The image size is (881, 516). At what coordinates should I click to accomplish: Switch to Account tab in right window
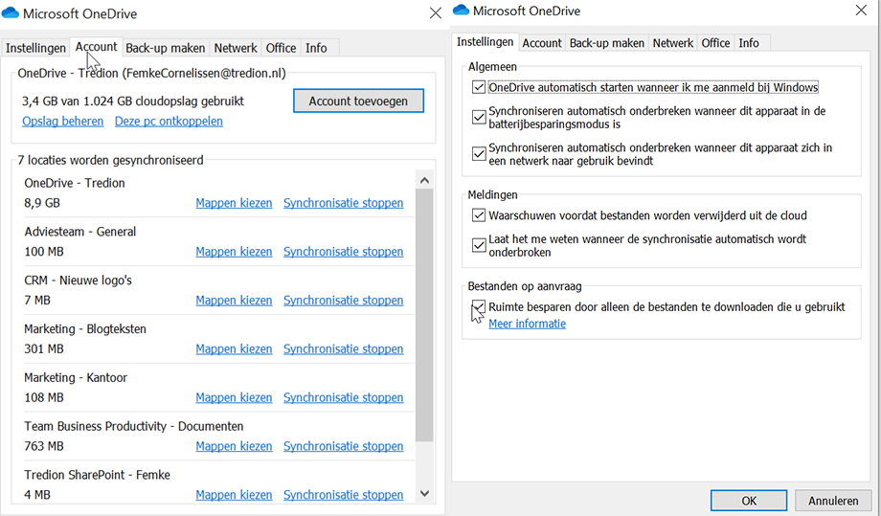click(x=542, y=43)
